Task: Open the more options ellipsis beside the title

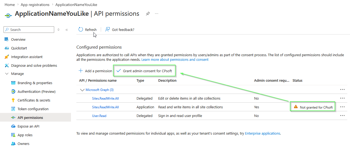Action: point(157,14)
